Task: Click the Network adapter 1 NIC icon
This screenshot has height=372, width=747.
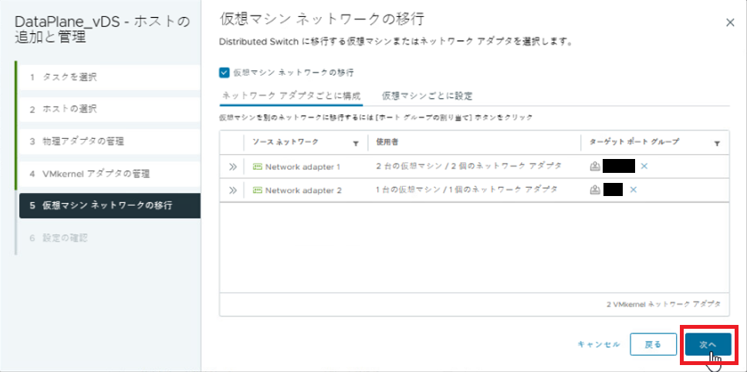Action: click(x=257, y=166)
